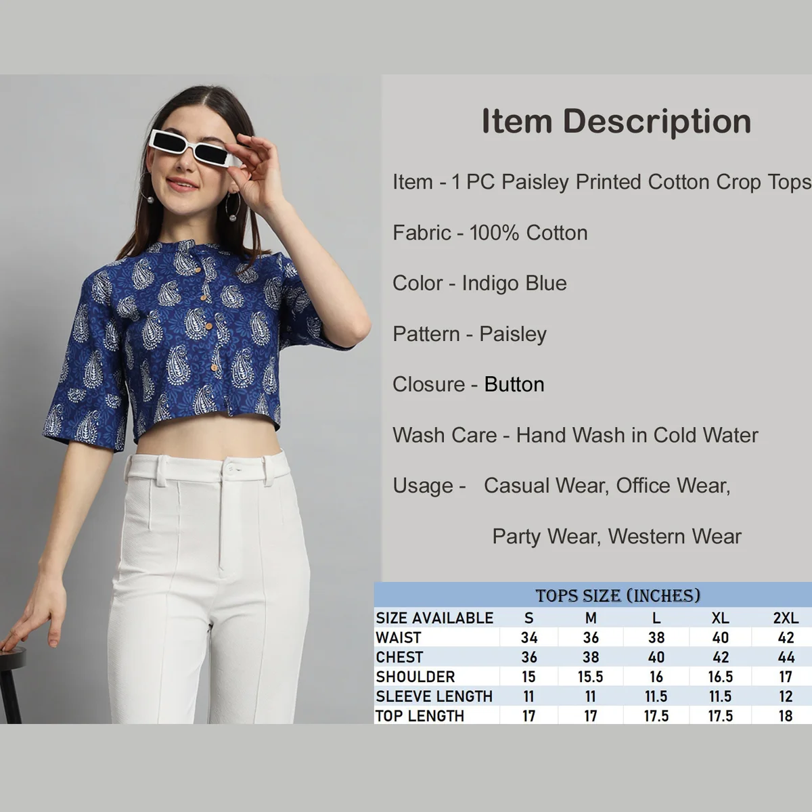Image resolution: width=812 pixels, height=812 pixels.
Task: Click the 'Item Description' heading
Action: coord(616,122)
